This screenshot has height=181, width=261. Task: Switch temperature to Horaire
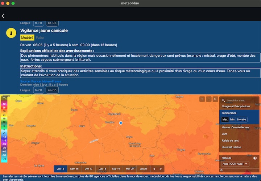pyautogui.click(x=241, y=120)
